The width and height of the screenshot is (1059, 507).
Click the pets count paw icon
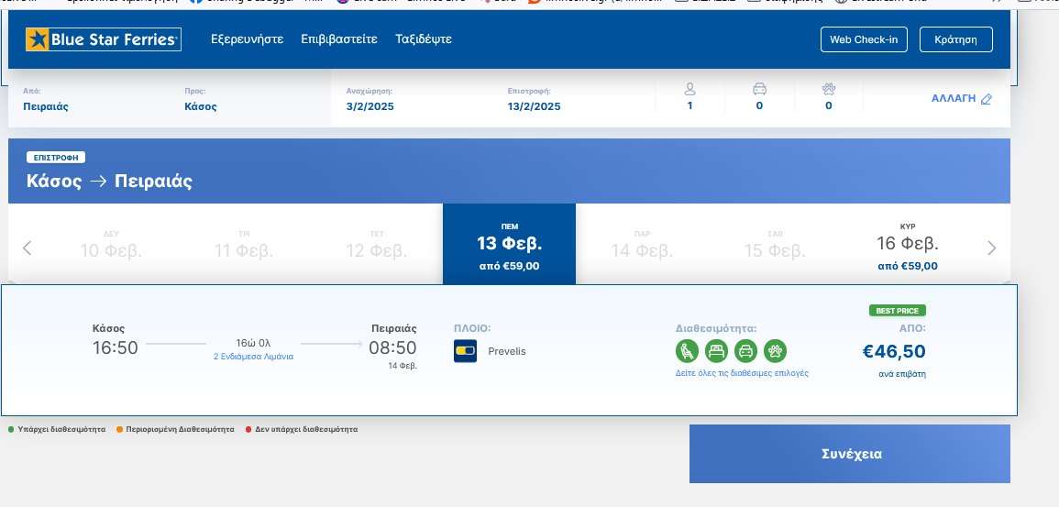tap(829, 89)
